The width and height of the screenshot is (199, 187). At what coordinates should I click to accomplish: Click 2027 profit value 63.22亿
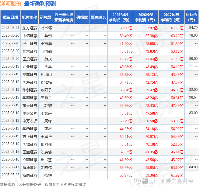click(x=177, y=36)
